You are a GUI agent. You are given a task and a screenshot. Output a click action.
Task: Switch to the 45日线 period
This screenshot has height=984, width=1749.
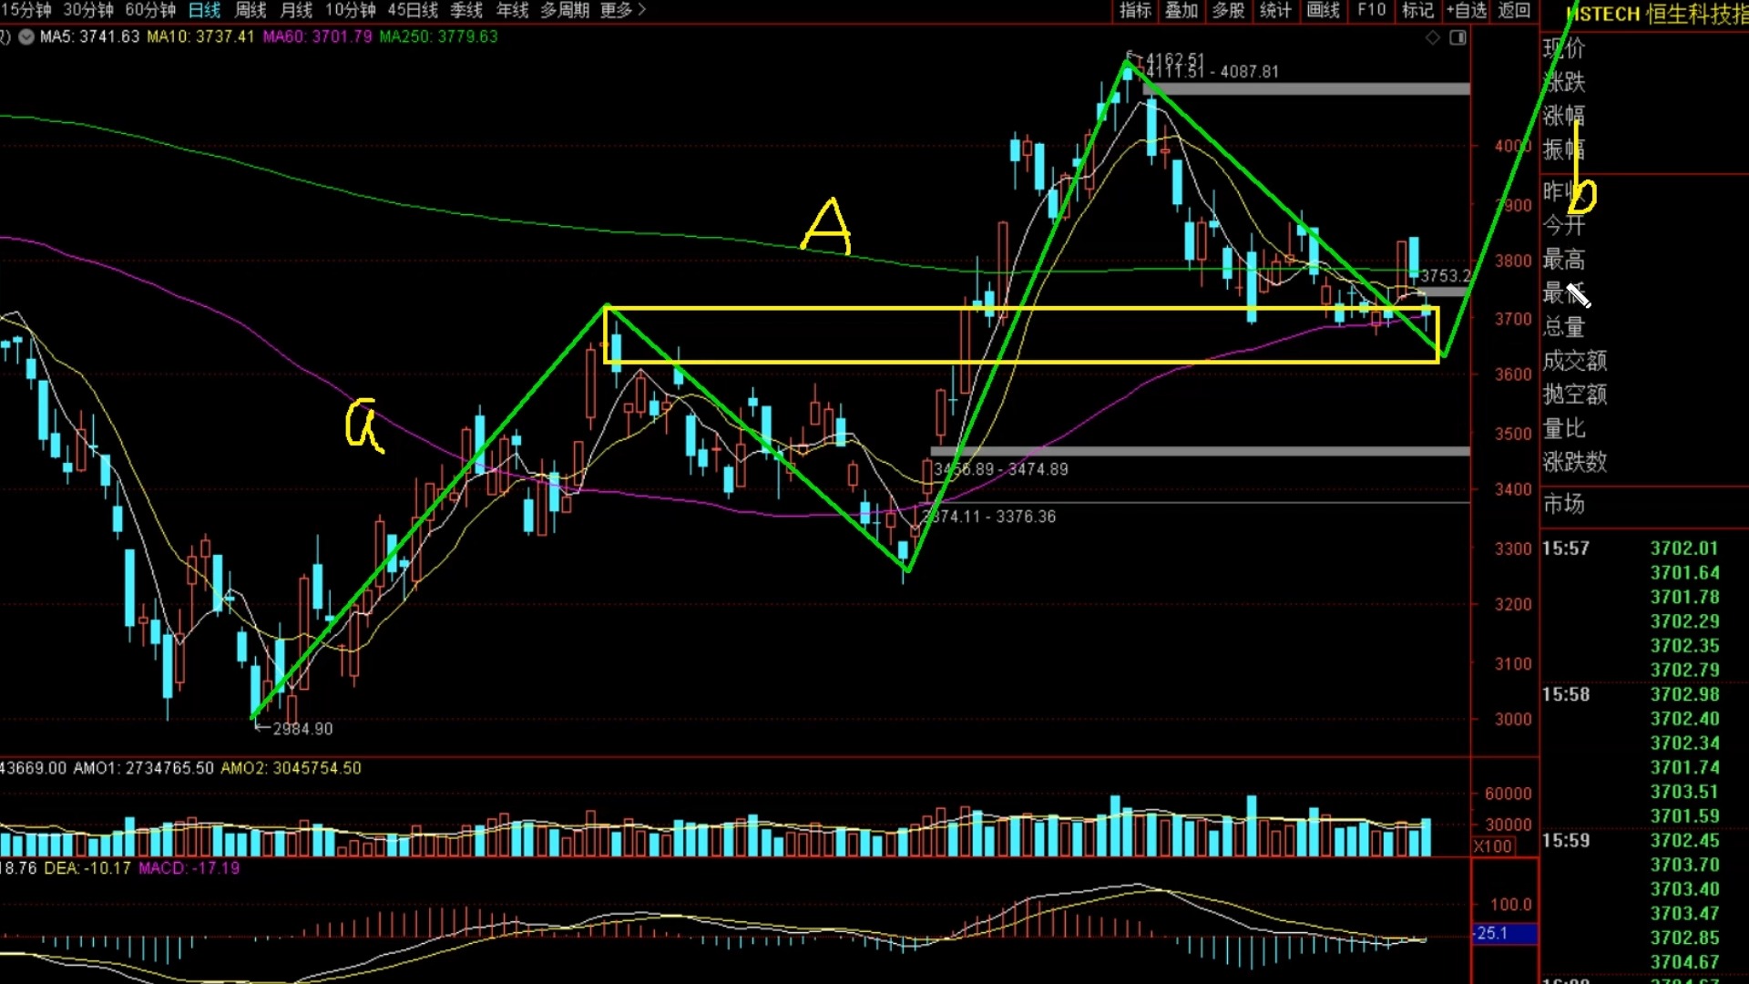pyautogui.click(x=413, y=10)
